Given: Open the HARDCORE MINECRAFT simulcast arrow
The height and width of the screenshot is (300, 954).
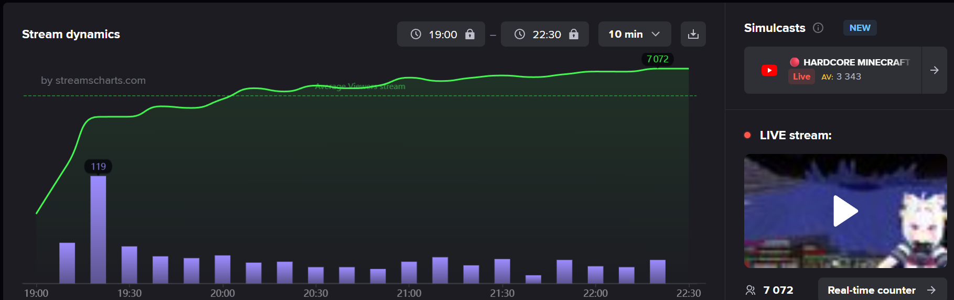Looking at the screenshot, I should click(x=934, y=70).
